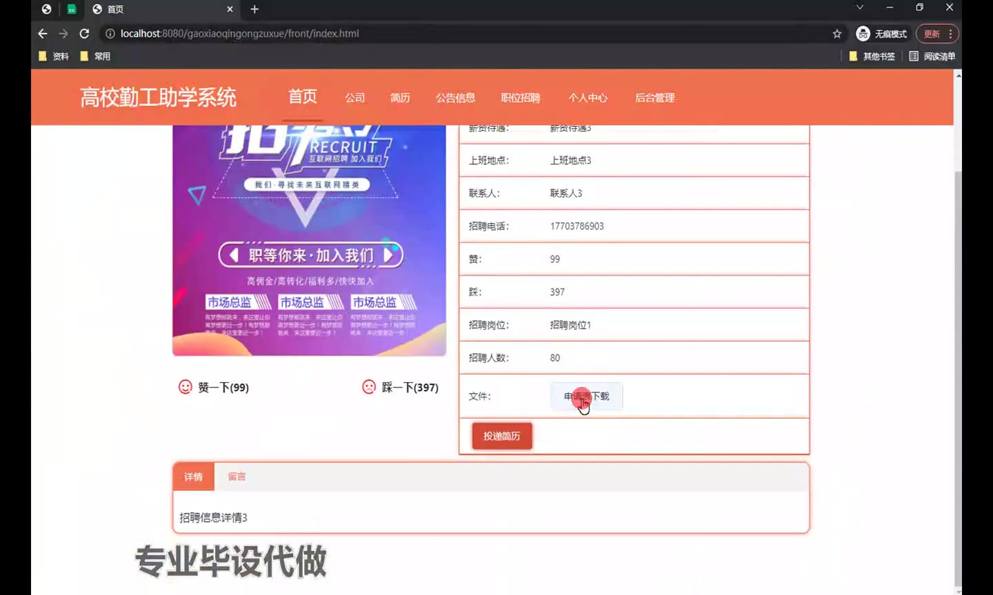Click the 更新 browser update button

(x=936, y=34)
